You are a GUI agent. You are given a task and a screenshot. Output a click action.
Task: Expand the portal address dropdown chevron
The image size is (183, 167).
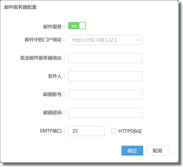tap(137, 40)
